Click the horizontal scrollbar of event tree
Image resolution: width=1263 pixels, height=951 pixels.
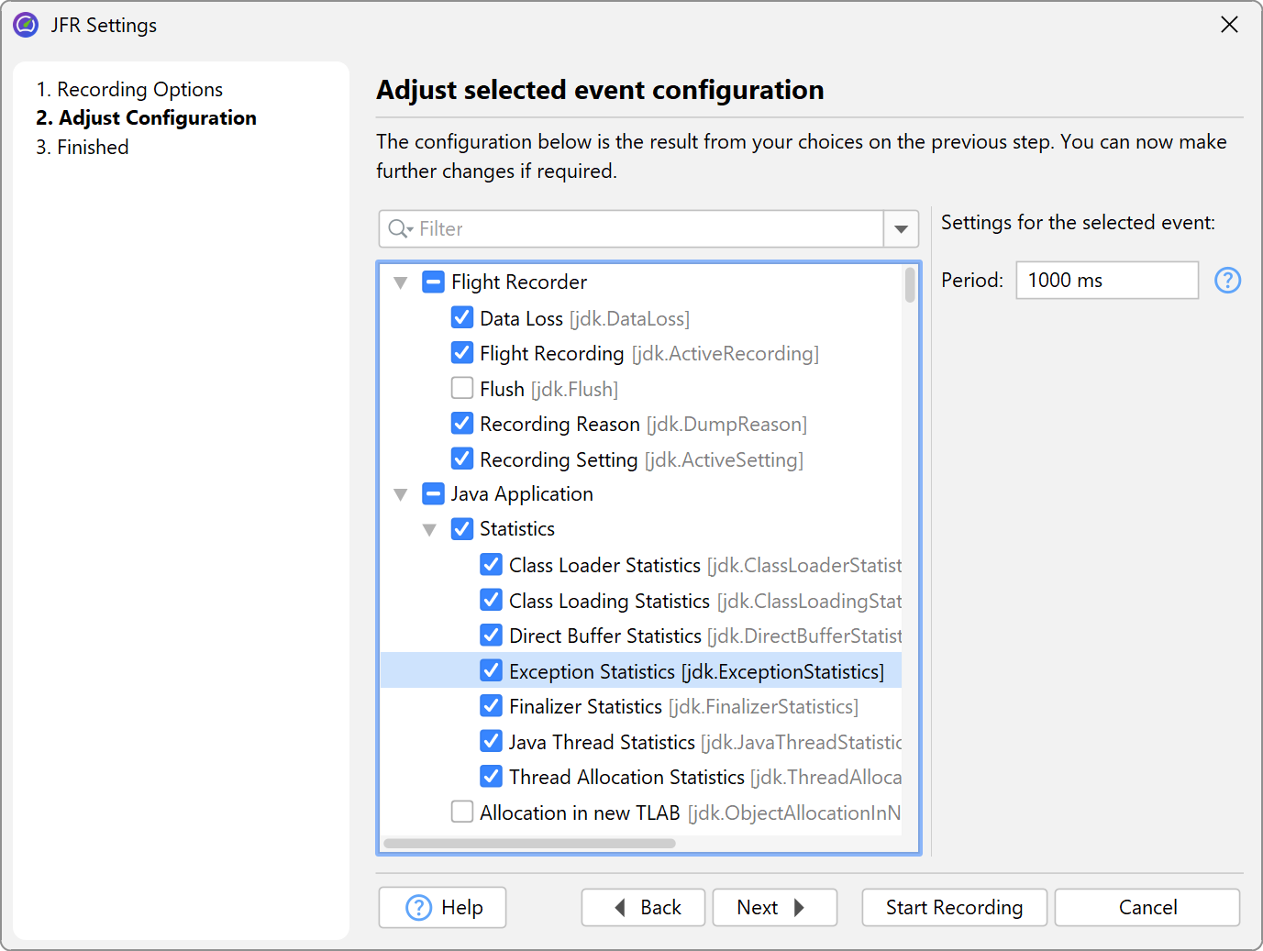[x=529, y=843]
